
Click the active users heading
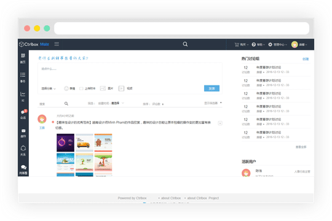tap(249, 161)
